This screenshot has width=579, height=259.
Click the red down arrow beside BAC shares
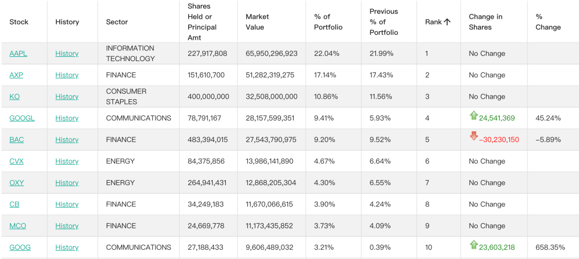[474, 136]
